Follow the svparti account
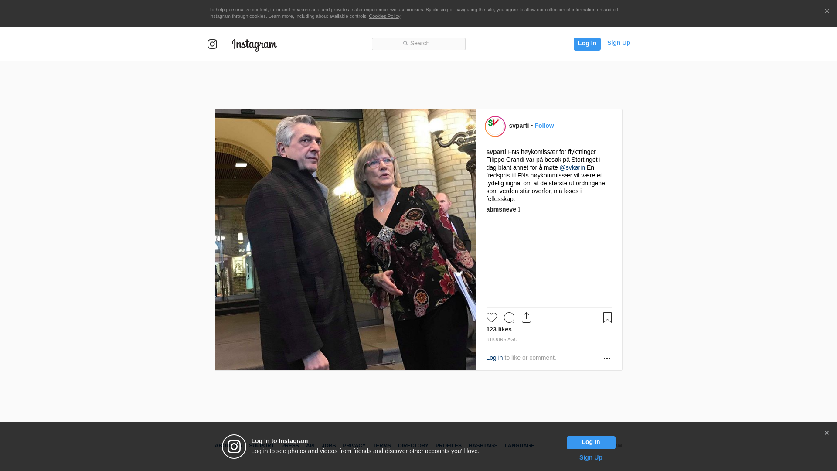The width and height of the screenshot is (837, 471). [544, 126]
